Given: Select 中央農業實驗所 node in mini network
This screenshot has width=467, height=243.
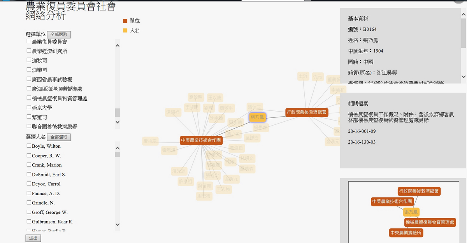Looking at the screenshot, I should [406, 233].
